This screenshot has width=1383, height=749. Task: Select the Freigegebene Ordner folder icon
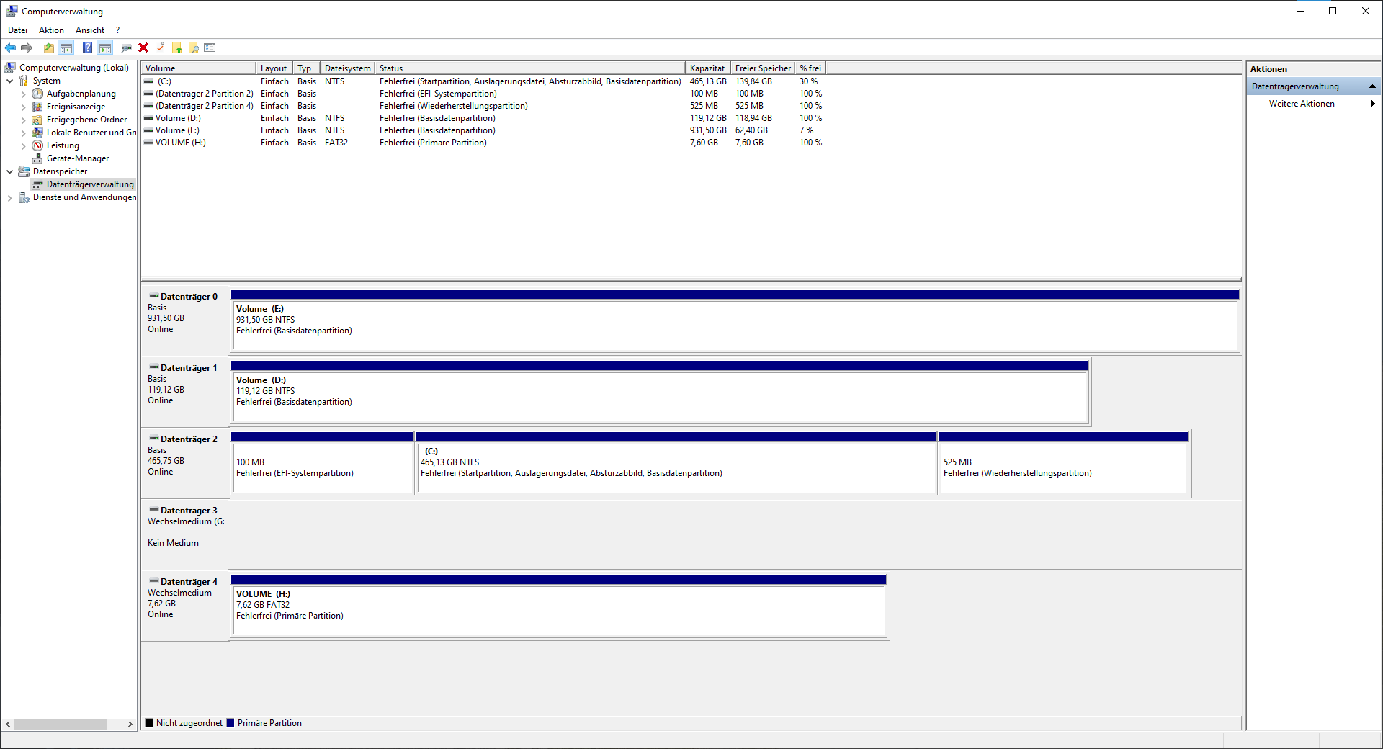pyautogui.click(x=37, y=120)
